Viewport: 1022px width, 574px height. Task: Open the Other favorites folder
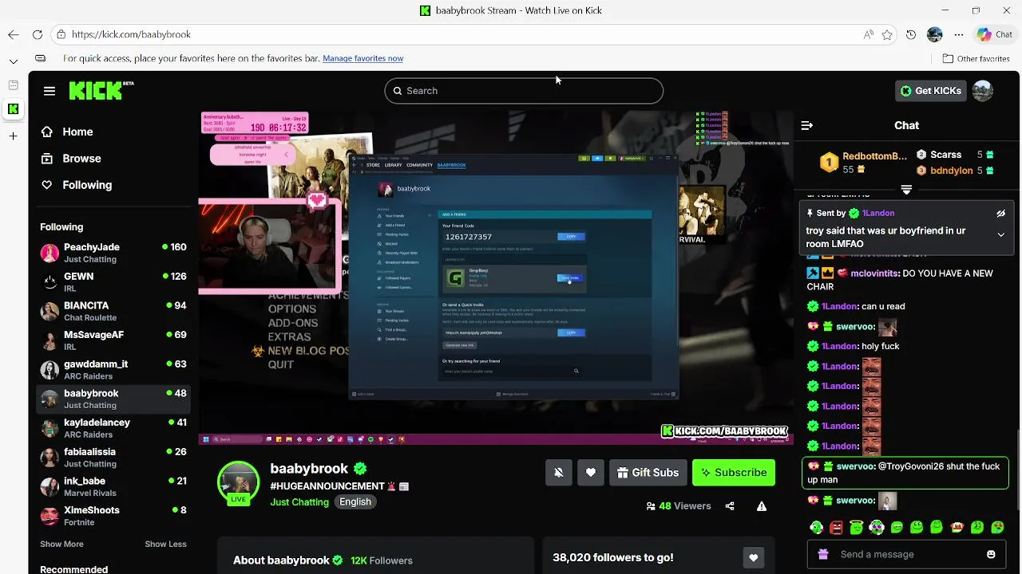click(976, 58)
